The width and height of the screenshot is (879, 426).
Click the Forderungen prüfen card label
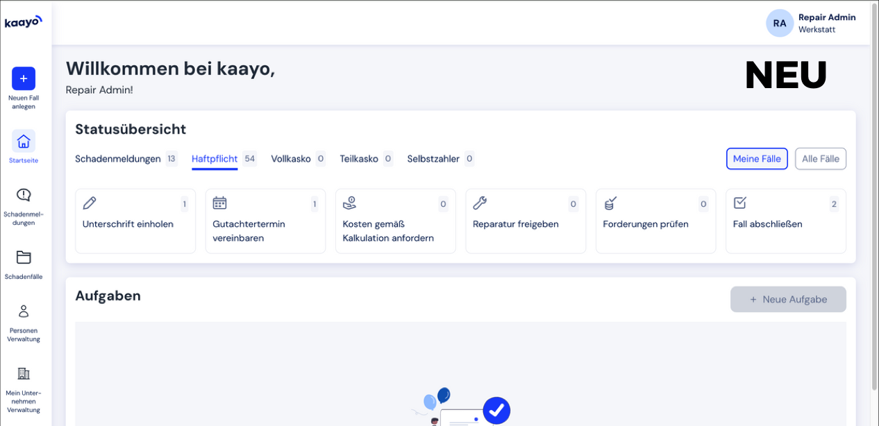(646, 224)
